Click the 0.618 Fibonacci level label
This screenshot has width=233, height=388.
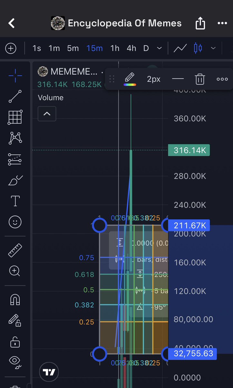84,275
